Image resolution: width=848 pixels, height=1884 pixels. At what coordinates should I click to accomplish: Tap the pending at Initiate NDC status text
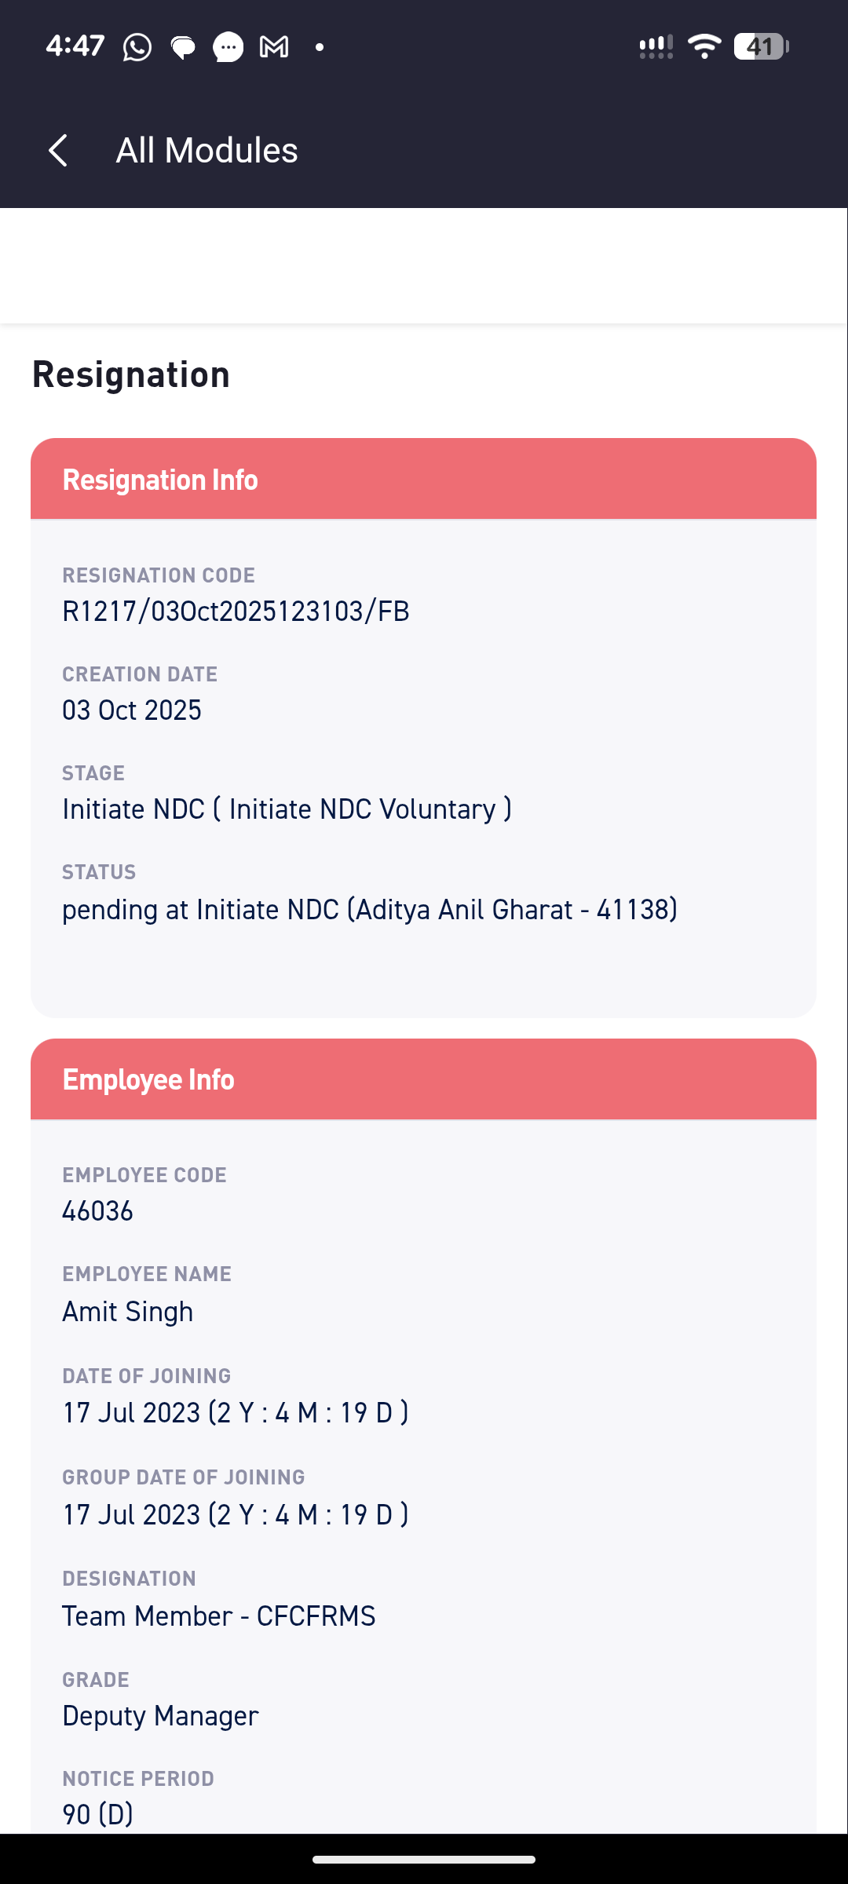coord(370,910)
